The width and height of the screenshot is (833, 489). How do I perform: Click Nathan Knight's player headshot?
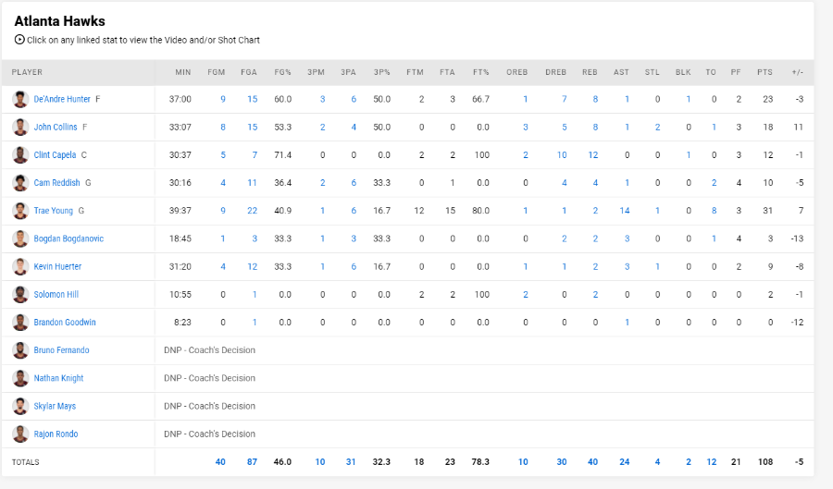[20, 378]
